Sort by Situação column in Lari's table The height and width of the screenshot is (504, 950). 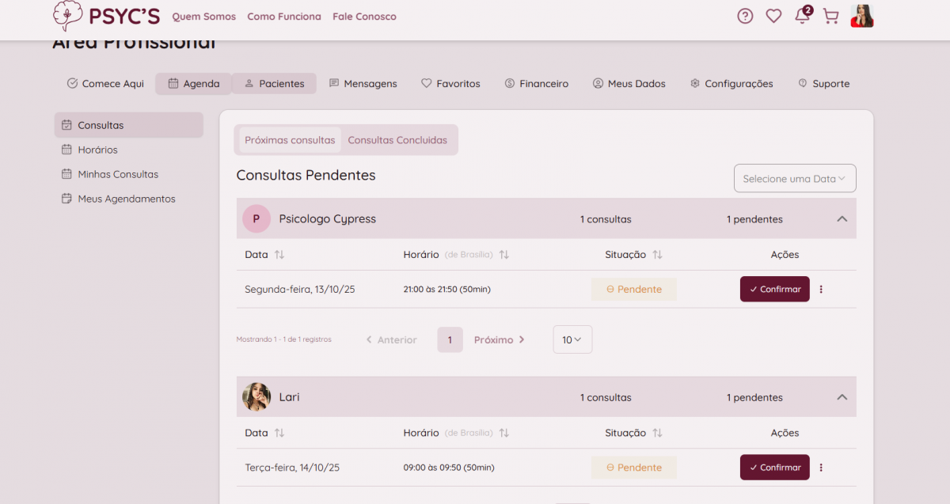pyautogui.click(x=657, y=433)
